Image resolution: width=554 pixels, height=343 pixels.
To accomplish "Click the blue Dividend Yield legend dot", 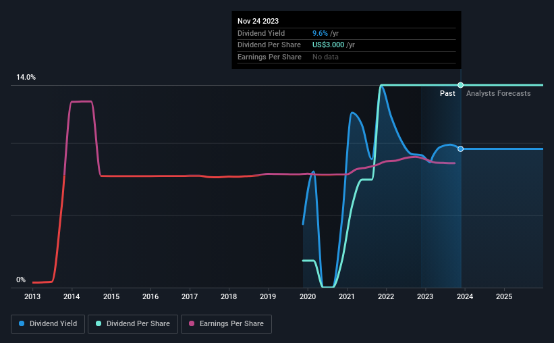I will [x=22, y=323].
